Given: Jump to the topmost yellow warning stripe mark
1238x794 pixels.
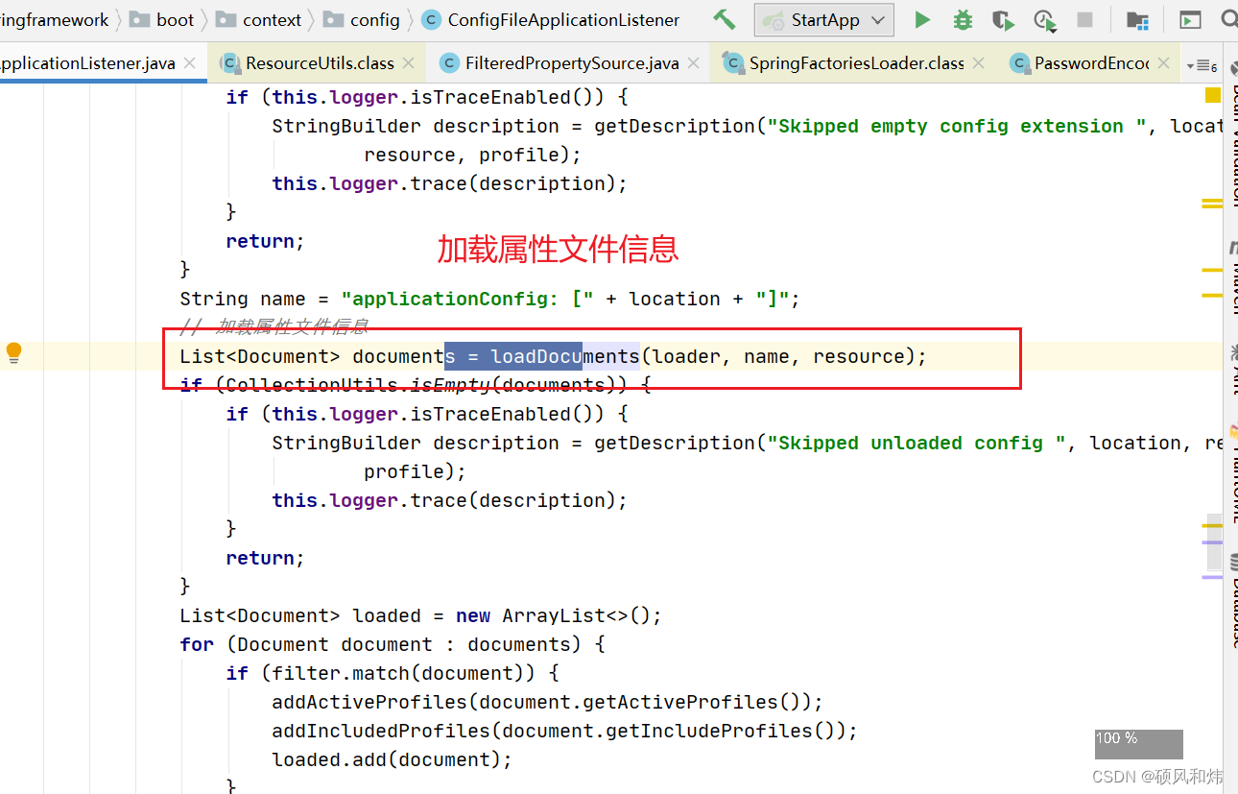Looking at the screenshot, I should 1212,203.
